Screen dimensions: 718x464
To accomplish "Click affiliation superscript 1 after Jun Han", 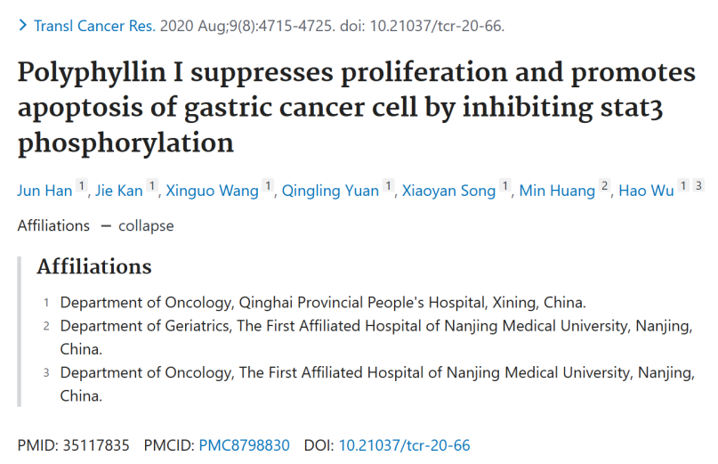I will 82,186.
